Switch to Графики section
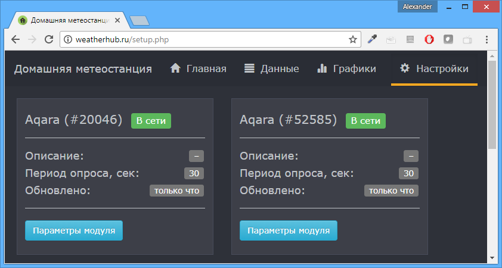The width and height of the screenshot is (502, 268). point(346,68)
